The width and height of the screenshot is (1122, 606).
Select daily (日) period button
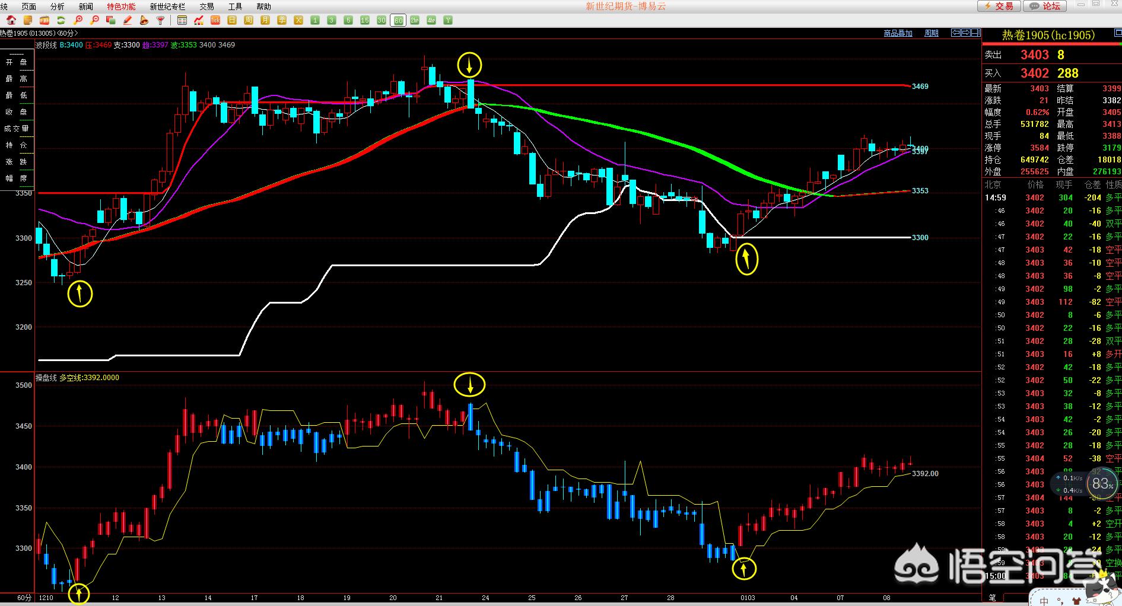coord(232,20)
